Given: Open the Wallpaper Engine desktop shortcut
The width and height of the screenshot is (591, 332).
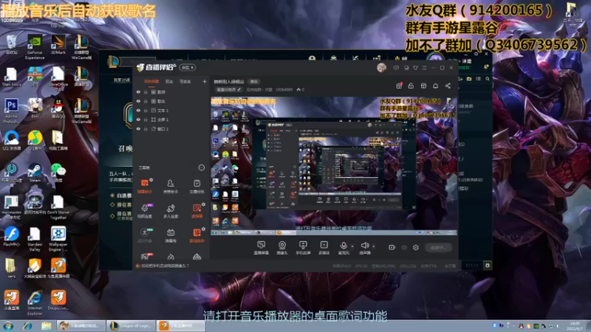Looking at the screenshot, I should coord(58,239).
